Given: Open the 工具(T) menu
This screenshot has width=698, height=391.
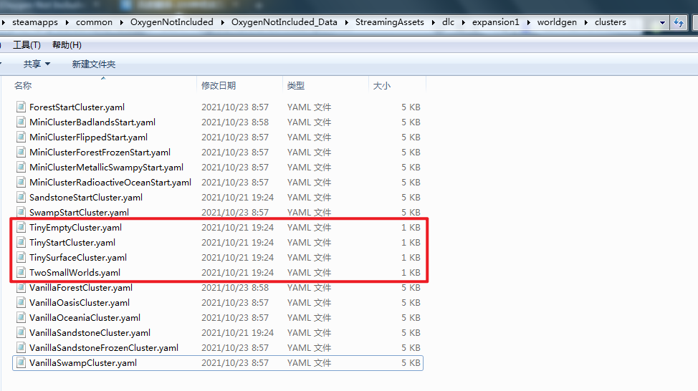Looking at the screenshot, I should coord(27,45).
